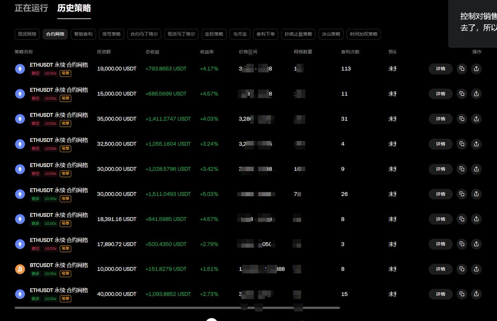Open 详情 for the BTCUSDT strategy

click(441, 269)
